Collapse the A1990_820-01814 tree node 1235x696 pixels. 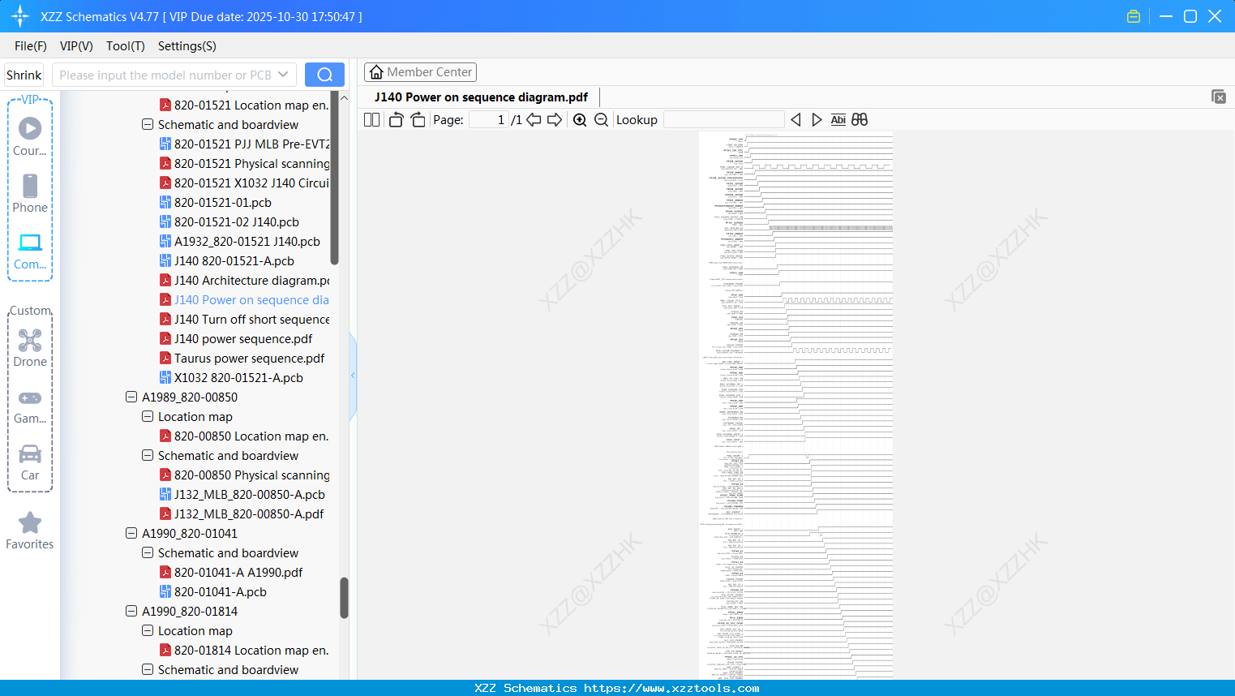coord(131,611)
